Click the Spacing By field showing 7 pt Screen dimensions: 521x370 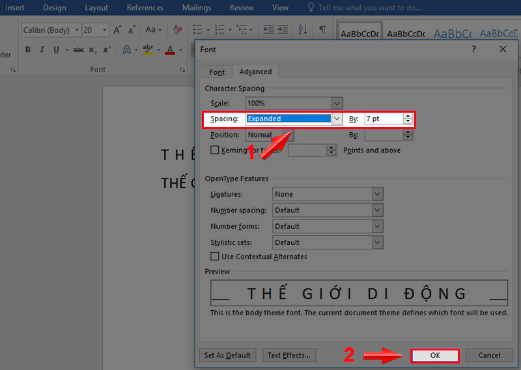point(384,119)
